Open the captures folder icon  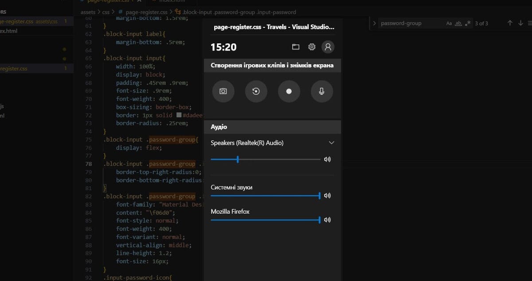click(x=296, y=47)
